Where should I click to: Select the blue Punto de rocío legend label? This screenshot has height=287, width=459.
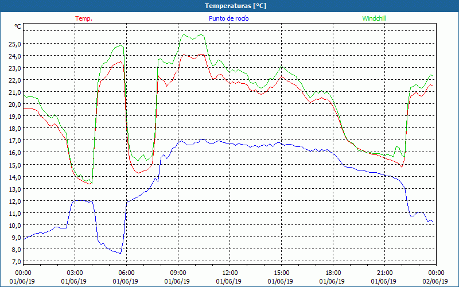point(228,18)
